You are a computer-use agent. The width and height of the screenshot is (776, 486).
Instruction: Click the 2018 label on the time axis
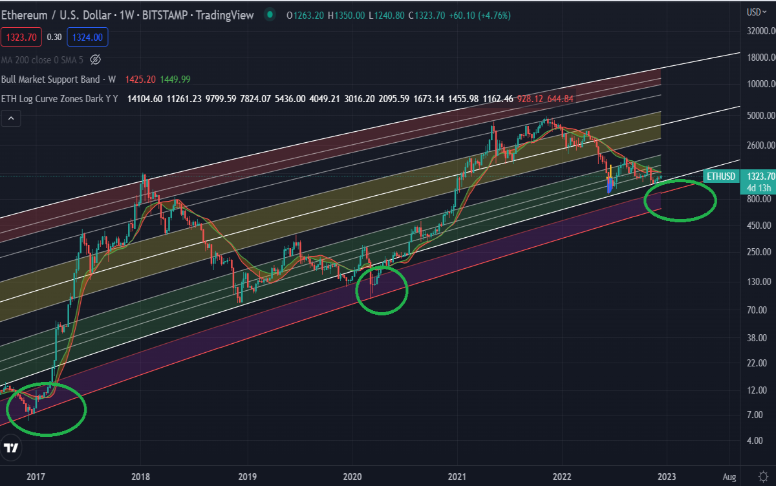pyautogui.click(x=141, y=477)
